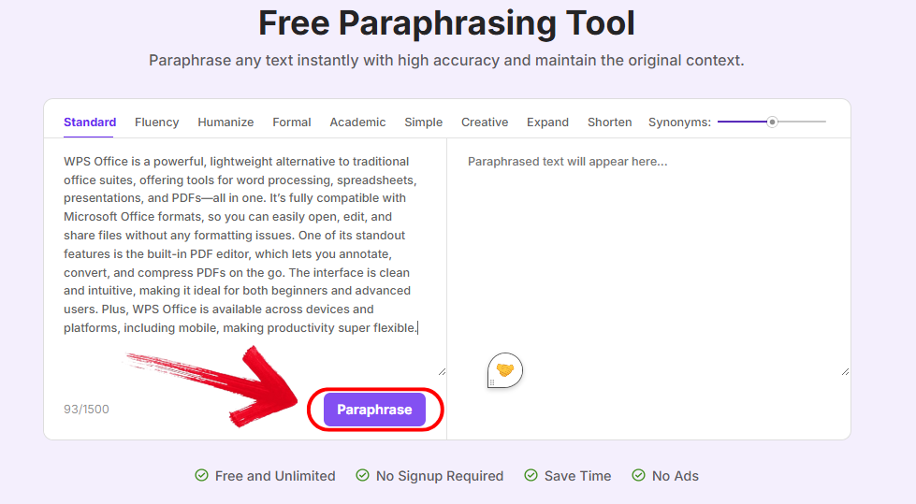Click the Synonyms slider handle
The image size is (916, 504).
point(772,122)
